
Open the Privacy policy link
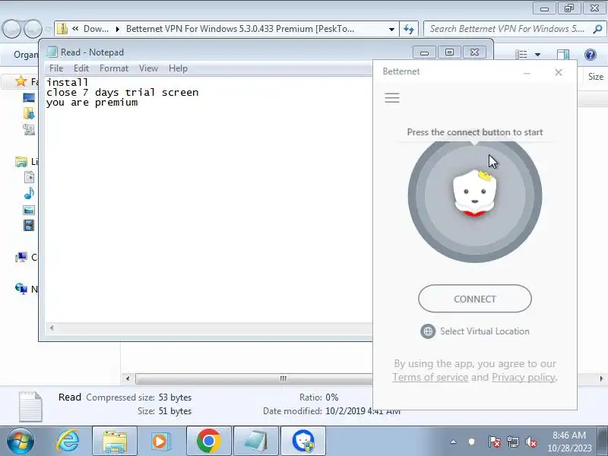tap(524, 377)
